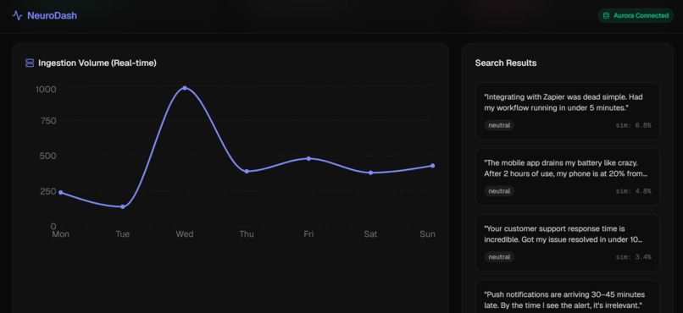The width and height of the screenshot is (683, 313).
Task: Select the Saturday data point on chart
Action: [370, 173]
